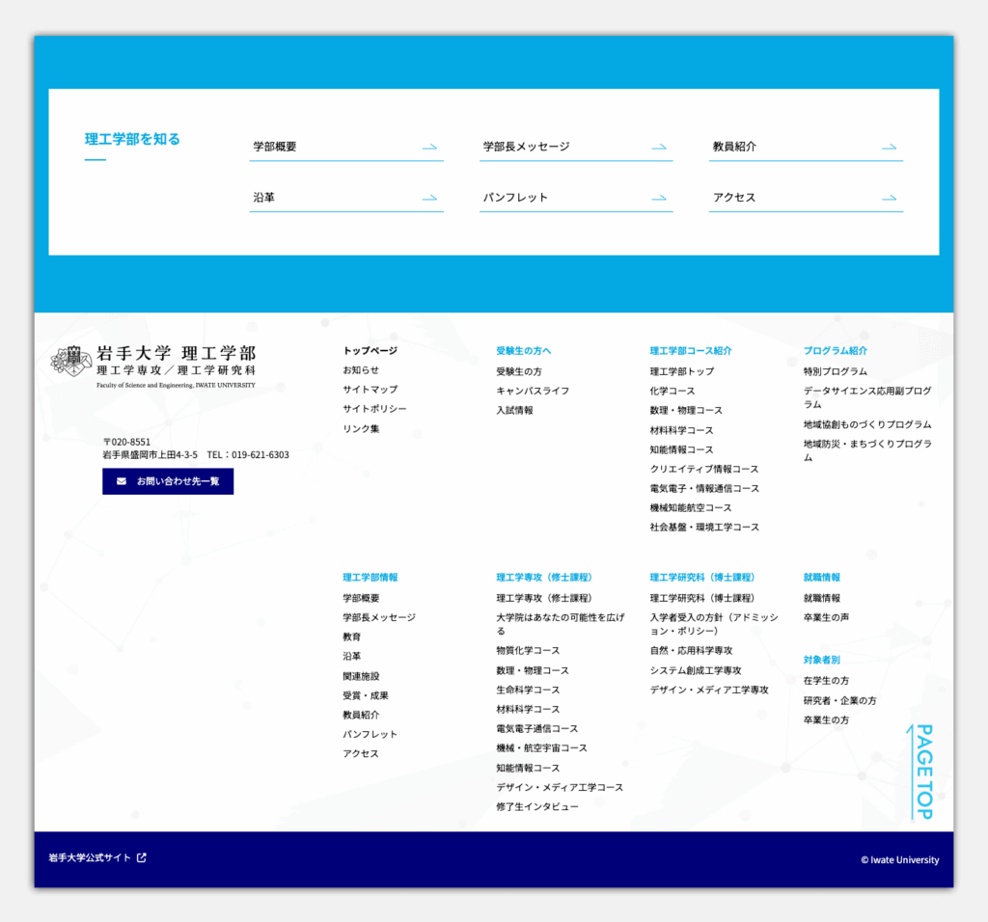
Task: Open the 特別プログラム link
Action: [x=835, y=371]
